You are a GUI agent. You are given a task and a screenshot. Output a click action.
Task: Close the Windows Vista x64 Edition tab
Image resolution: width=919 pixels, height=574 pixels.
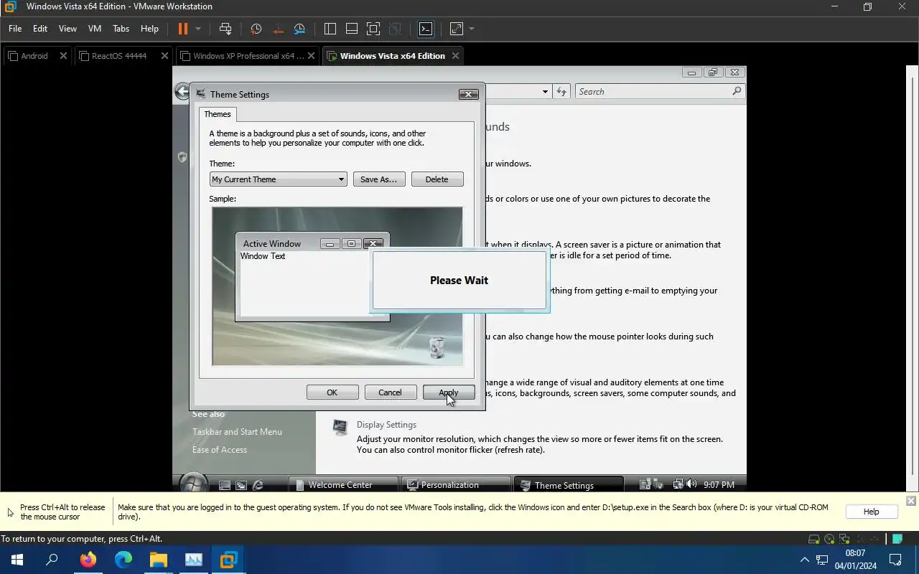coord(455,56)
